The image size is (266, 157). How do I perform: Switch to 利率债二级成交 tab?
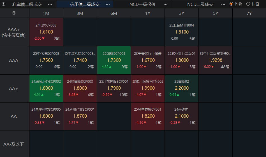[x=27, y=4]
